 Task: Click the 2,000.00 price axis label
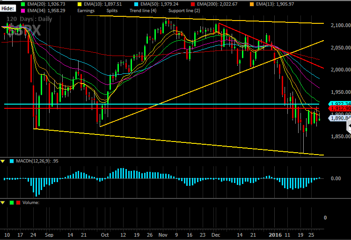point(341,70)
